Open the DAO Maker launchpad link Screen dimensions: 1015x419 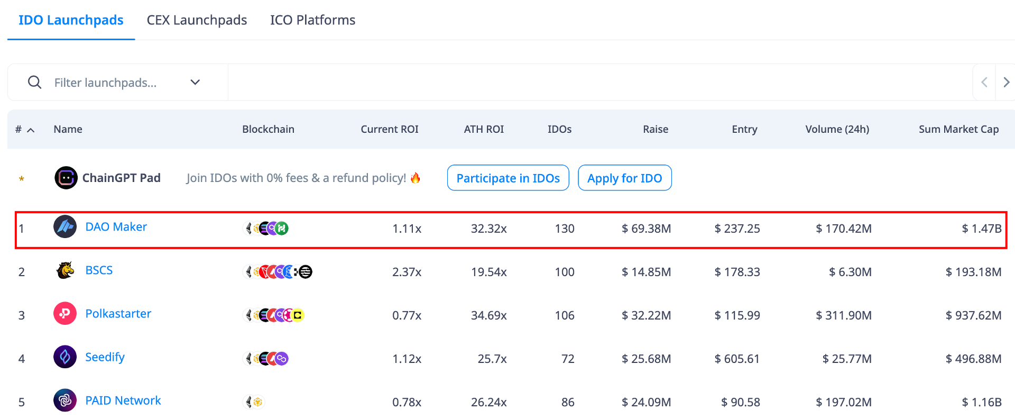[x=116, y=227]
